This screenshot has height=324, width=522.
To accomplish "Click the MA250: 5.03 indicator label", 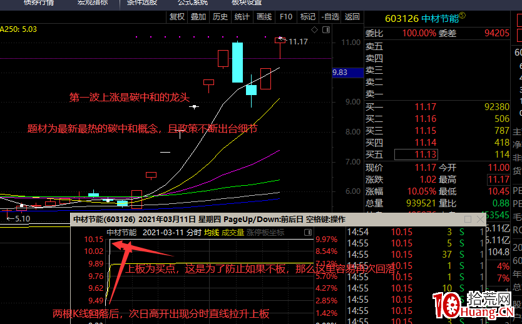I will [18, 29].
